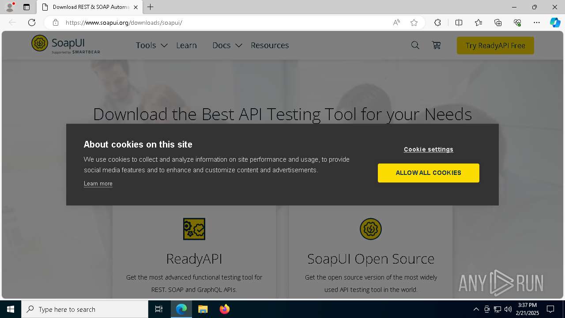Click ALLOW ALL COOKIES button
The height and width of the screenshot is (318, 565).
tap(428, 173)
